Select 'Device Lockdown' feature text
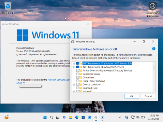This screenshot has height=122, width=163. click(x=92, y=84)
